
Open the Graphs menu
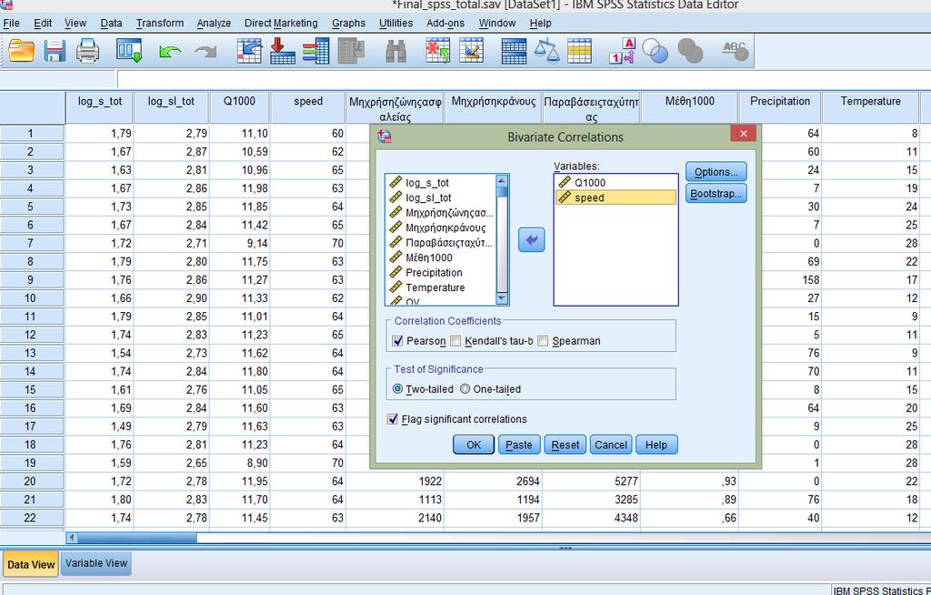(348, 23)
